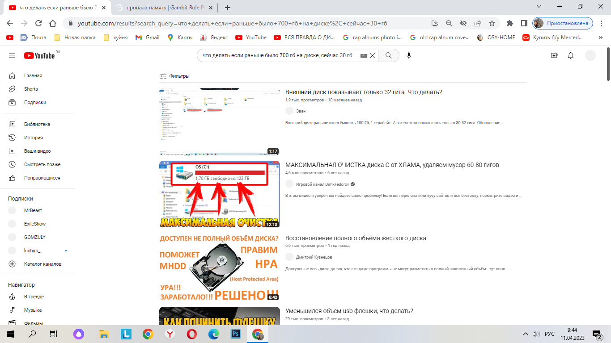Screen dimensions: 611x343
Task: Open the МАКСИМАЛЬНАЯ ОЧИСТКА video thumbnail
Action: (x=220, y=194)
